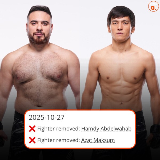This screenshot has height=160, width=160.
Task: Click the first "Fighter removed:" label
Action: (59, 129)
